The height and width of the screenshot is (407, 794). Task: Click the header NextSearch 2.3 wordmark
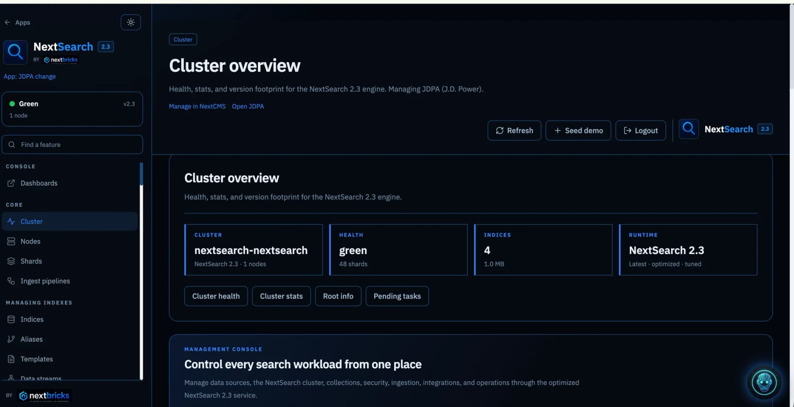click(738, 129)
